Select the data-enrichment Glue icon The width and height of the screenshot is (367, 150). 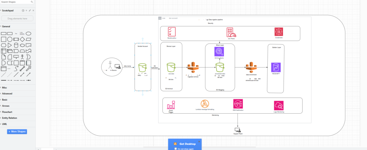251,67
